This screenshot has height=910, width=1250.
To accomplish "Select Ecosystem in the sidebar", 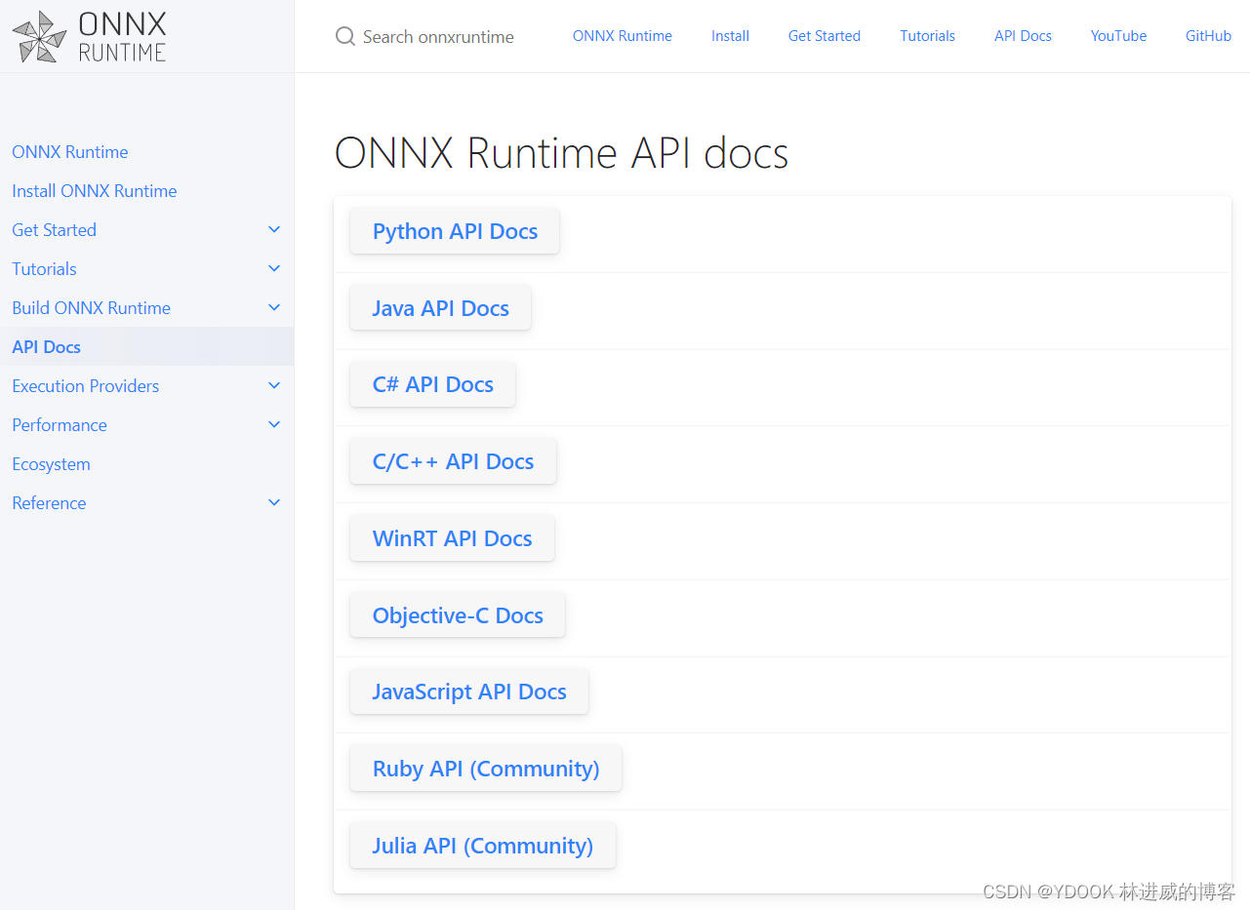I will pos(51,463).
